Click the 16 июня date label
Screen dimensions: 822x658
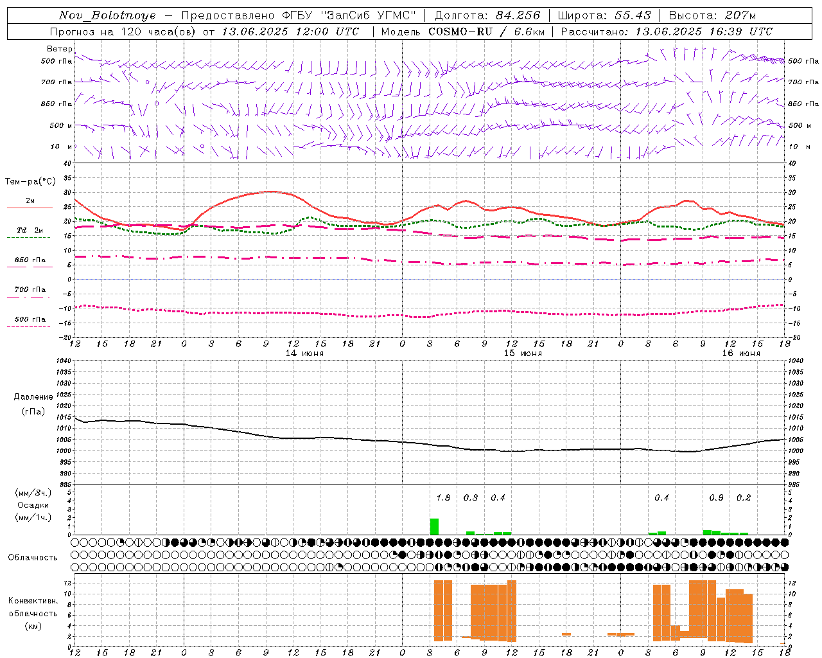pos(741,353)
